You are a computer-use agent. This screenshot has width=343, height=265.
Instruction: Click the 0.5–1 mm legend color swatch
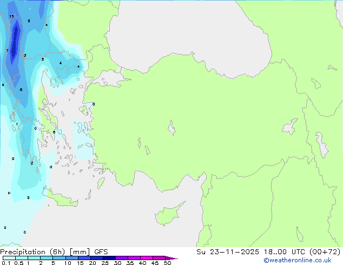(22, 258)
